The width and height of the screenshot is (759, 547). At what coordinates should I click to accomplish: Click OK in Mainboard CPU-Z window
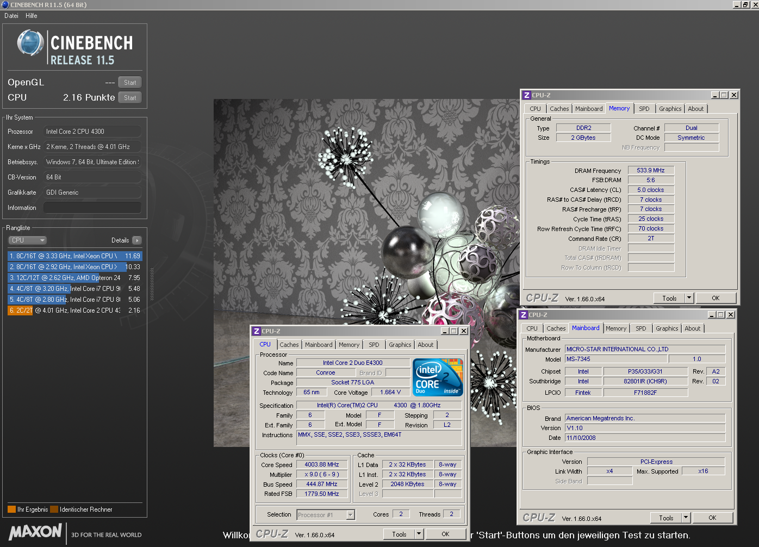712,518
